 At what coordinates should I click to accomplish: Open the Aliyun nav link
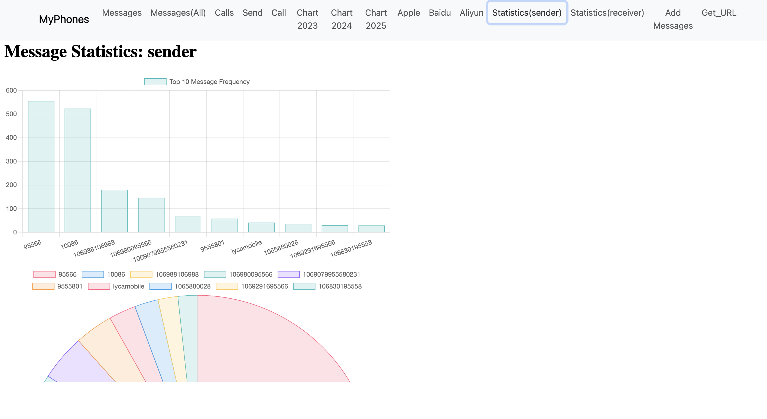tap(471, 13)
